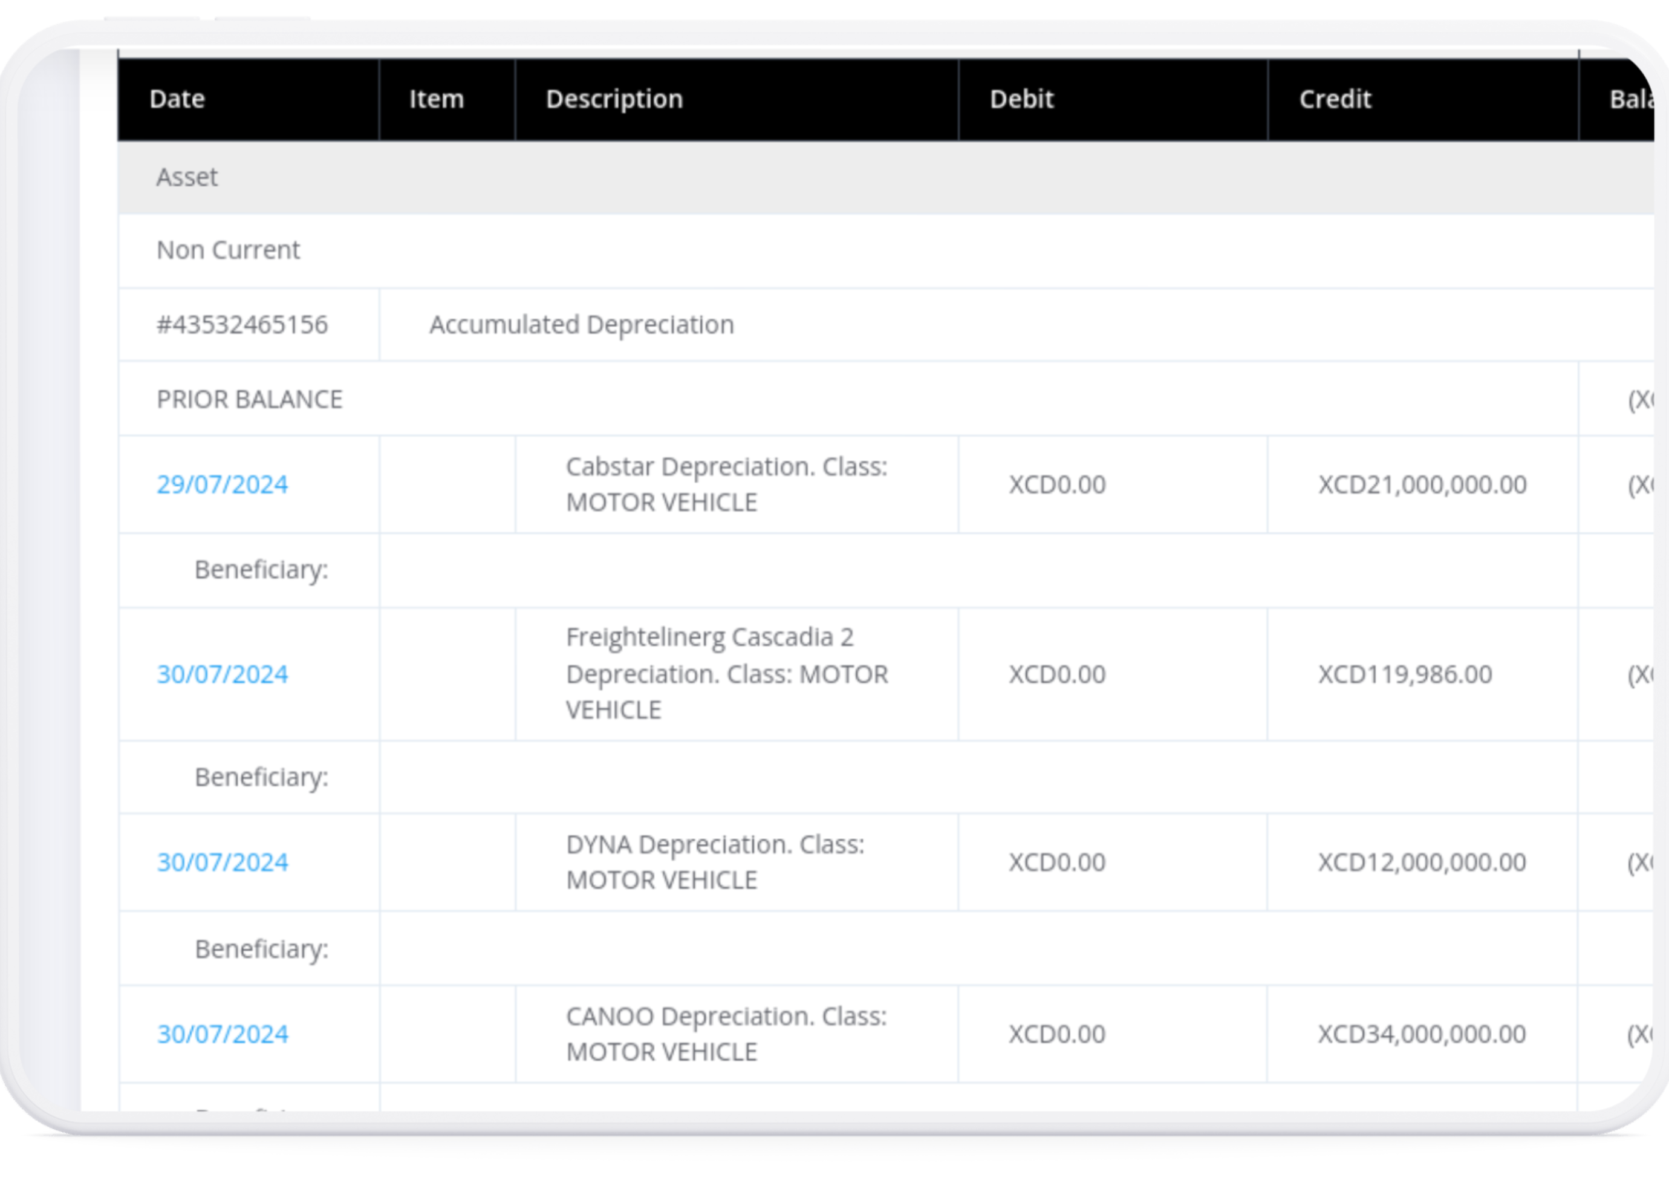Click the Date column header
1669x1183 pixels.
pyautogui.click(x=177, y=99)
